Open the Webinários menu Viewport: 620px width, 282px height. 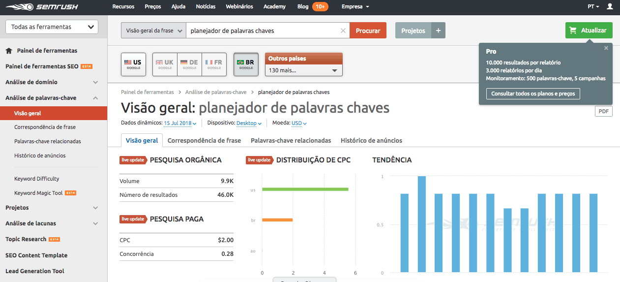coord(239,7)
